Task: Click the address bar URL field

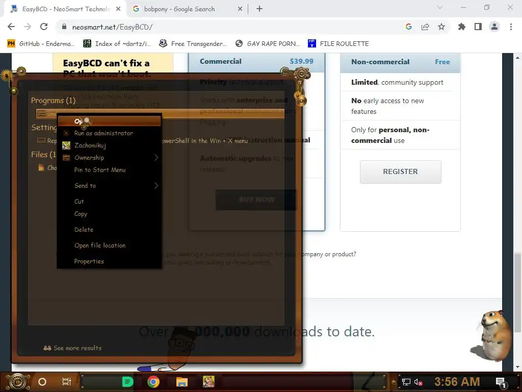Action: coord(230,27)
